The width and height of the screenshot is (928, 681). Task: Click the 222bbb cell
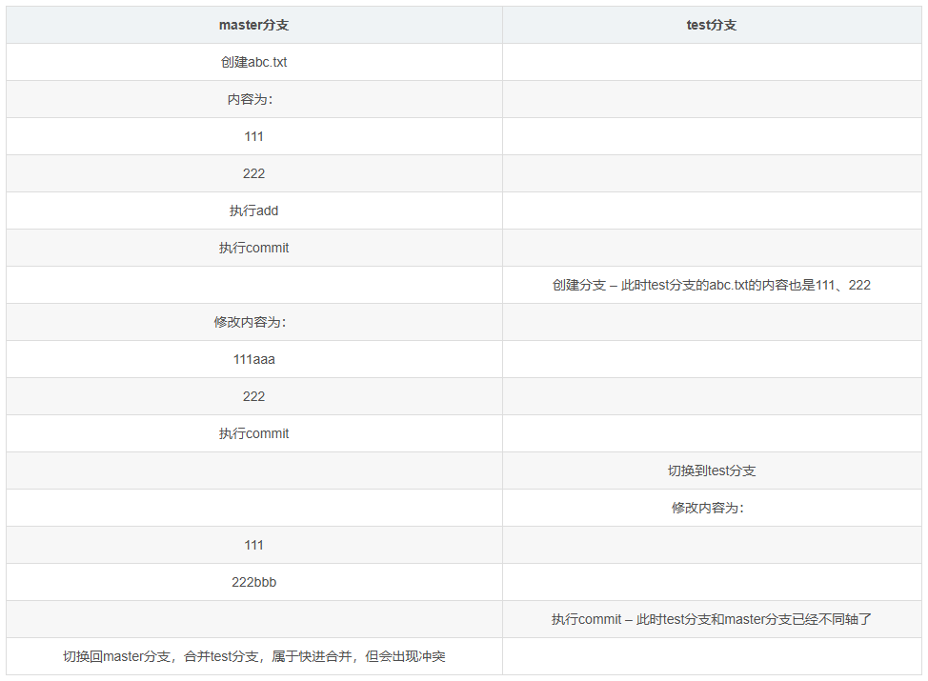[x=253, y=582]
